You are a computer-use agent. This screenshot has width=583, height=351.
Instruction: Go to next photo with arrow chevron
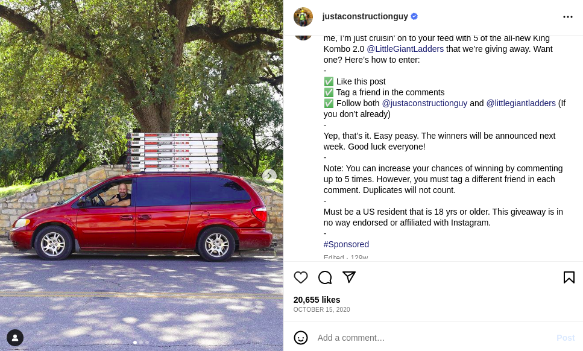(269, 176)
